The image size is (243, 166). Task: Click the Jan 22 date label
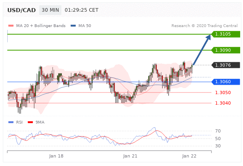coord(189,156)
